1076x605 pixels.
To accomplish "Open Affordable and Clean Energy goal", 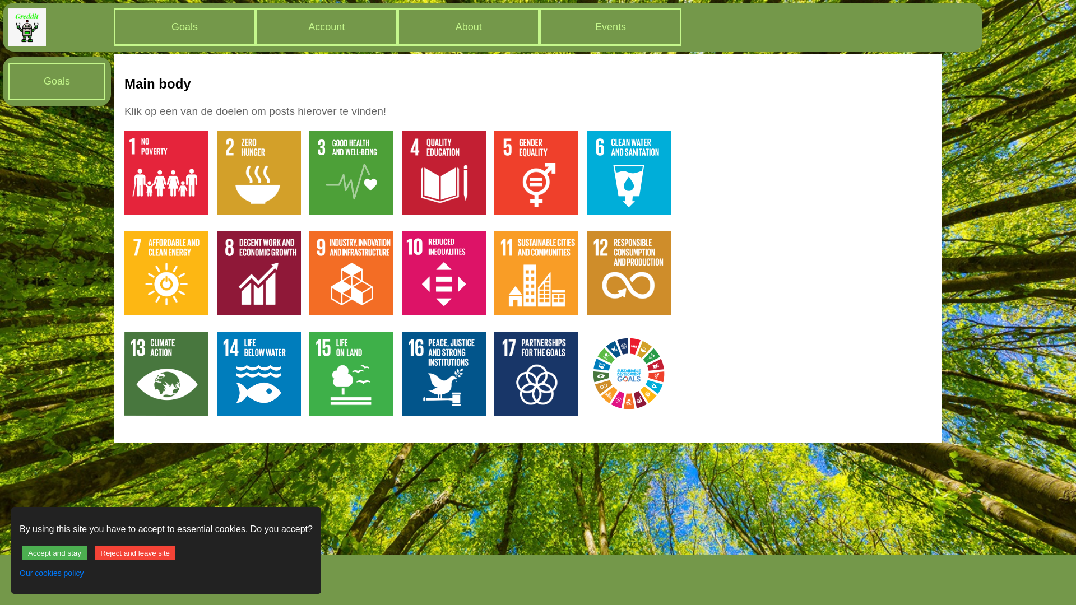I will pyautogui.click(x=166, y=273).
